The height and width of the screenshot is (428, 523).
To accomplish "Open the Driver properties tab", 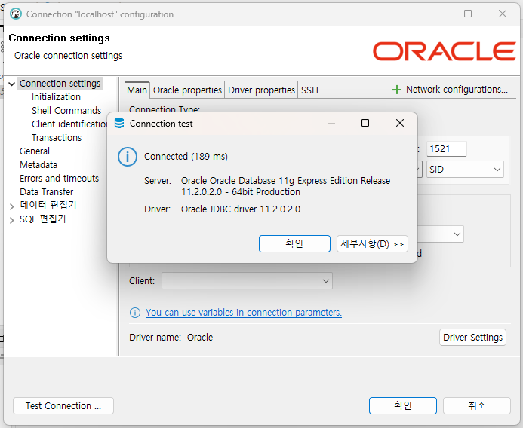I will click(261, 90).
